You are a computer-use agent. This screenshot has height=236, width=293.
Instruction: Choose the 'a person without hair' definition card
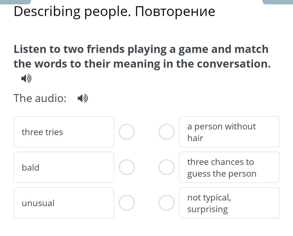pyautogui.click(x=229, y=132)
